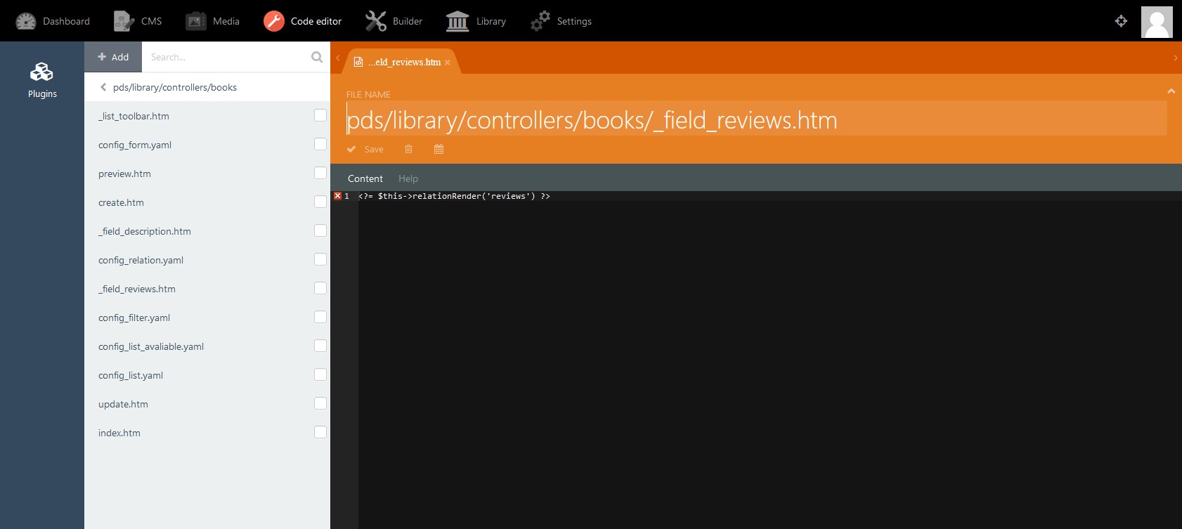Select the index.htm checkbox
1182x529 pixels.
point(320,432)
